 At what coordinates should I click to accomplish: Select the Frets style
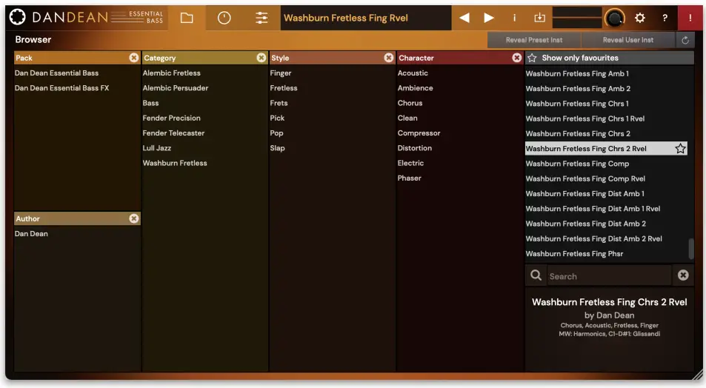[279, 103]
